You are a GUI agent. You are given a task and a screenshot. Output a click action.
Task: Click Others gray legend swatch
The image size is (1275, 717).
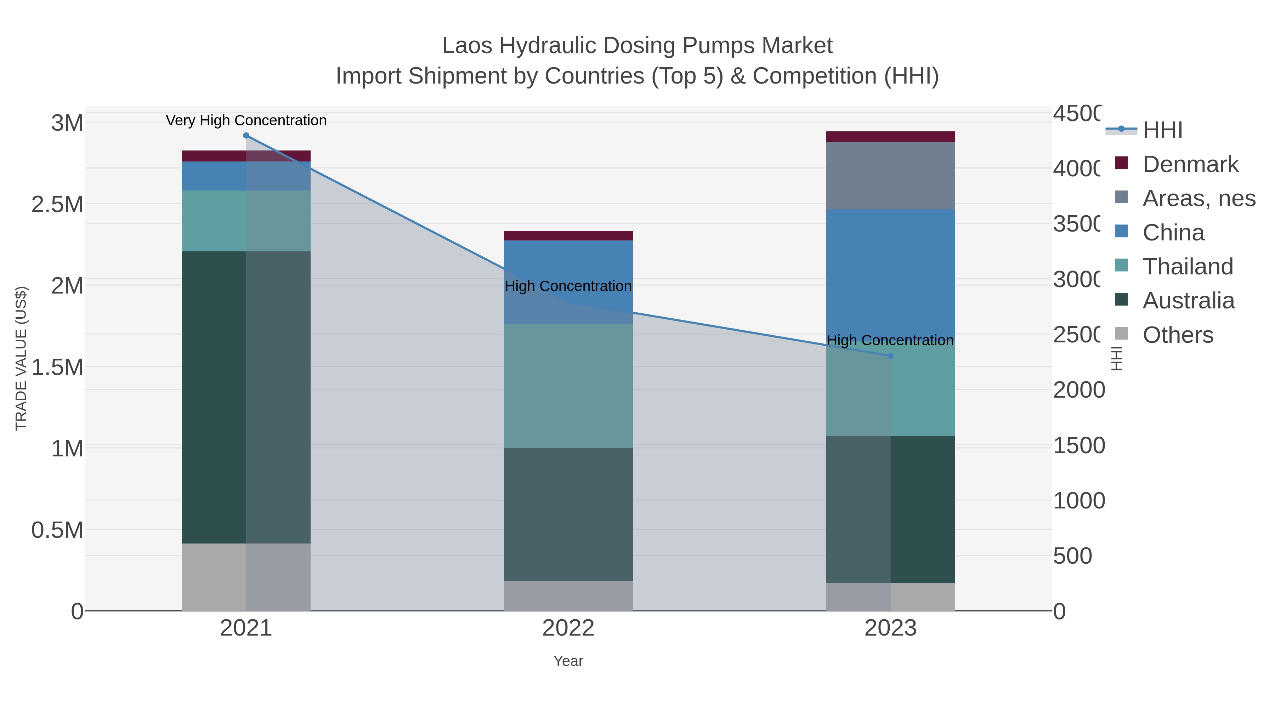click(x=1121, y=334)
